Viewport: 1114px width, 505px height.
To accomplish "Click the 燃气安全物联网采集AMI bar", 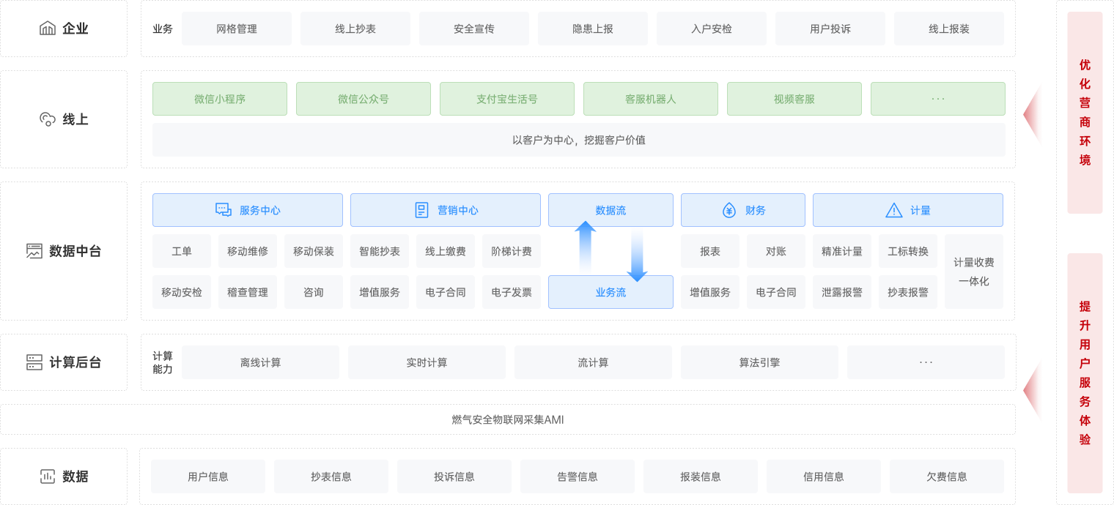I will [508, 419].
